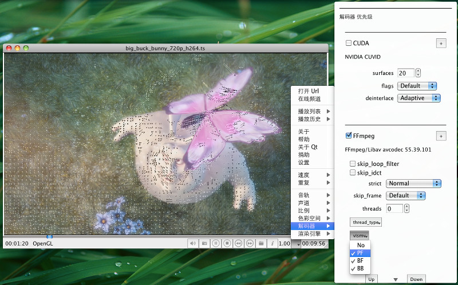Stop the video playback

pyautogui.click(x=227, y=243)
